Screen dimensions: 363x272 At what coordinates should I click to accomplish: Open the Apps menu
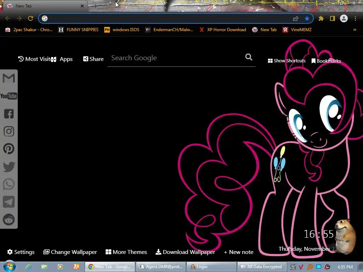point(62,59)
